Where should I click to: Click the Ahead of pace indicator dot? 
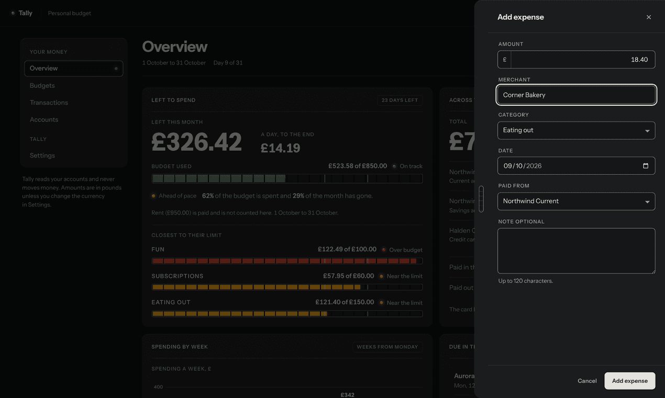point(153,196)
